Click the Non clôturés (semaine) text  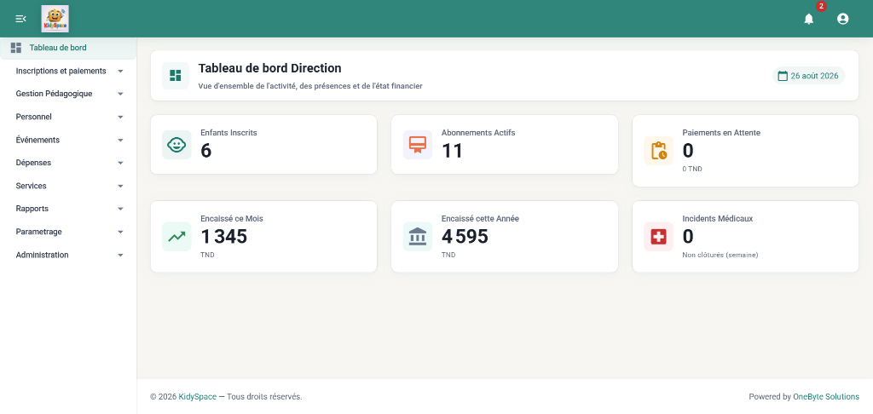720,255
